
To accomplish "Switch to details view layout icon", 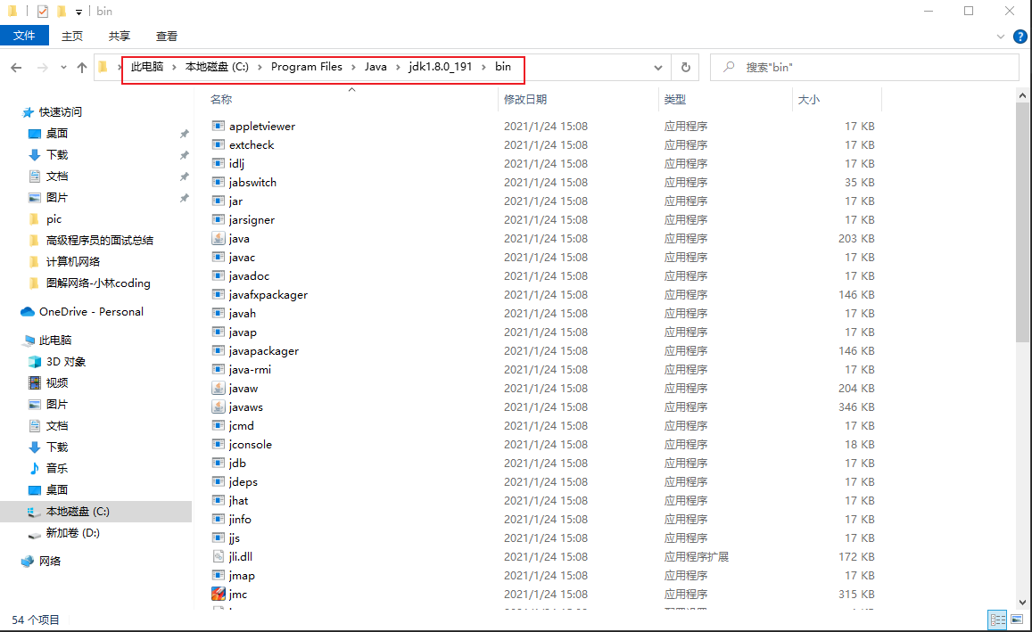I will (998, 620).
